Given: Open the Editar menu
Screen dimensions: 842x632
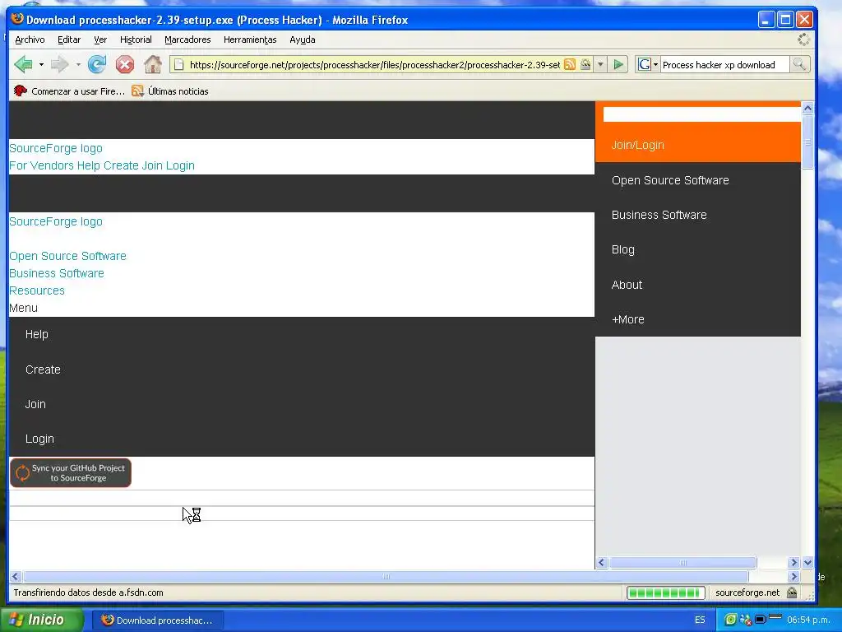Looking at the screenshot, I should point(69,39).
